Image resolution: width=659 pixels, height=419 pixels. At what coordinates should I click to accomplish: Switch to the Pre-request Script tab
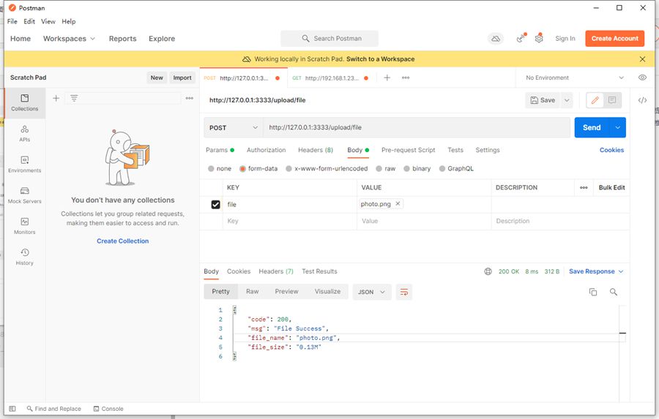click(x=408, y=150)
